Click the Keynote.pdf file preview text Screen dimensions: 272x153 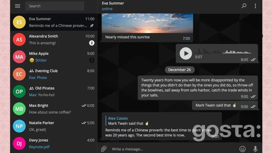click(x=39, y=147)
